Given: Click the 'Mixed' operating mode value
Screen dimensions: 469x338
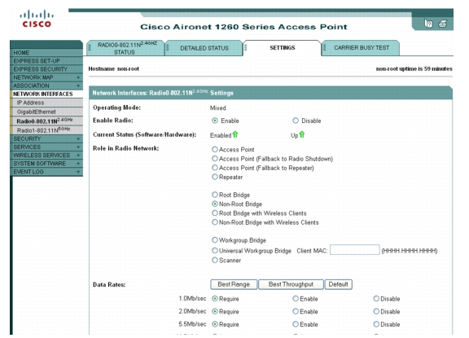Looking at the screenshot, I should (217, 108).
